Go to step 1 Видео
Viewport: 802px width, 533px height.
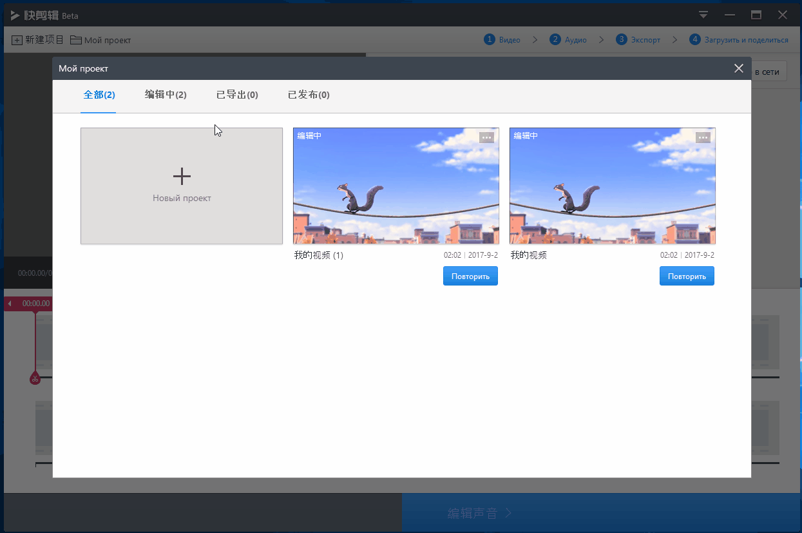(502, 40)
